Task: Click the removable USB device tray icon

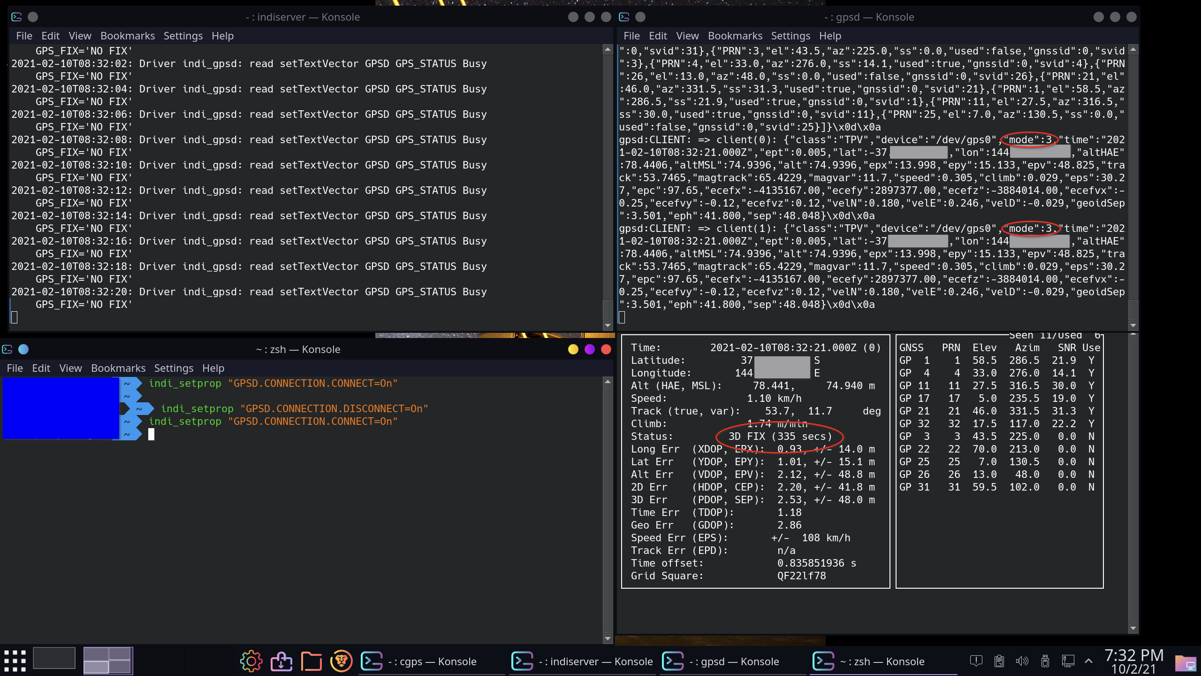Action: click(1045, 661)
